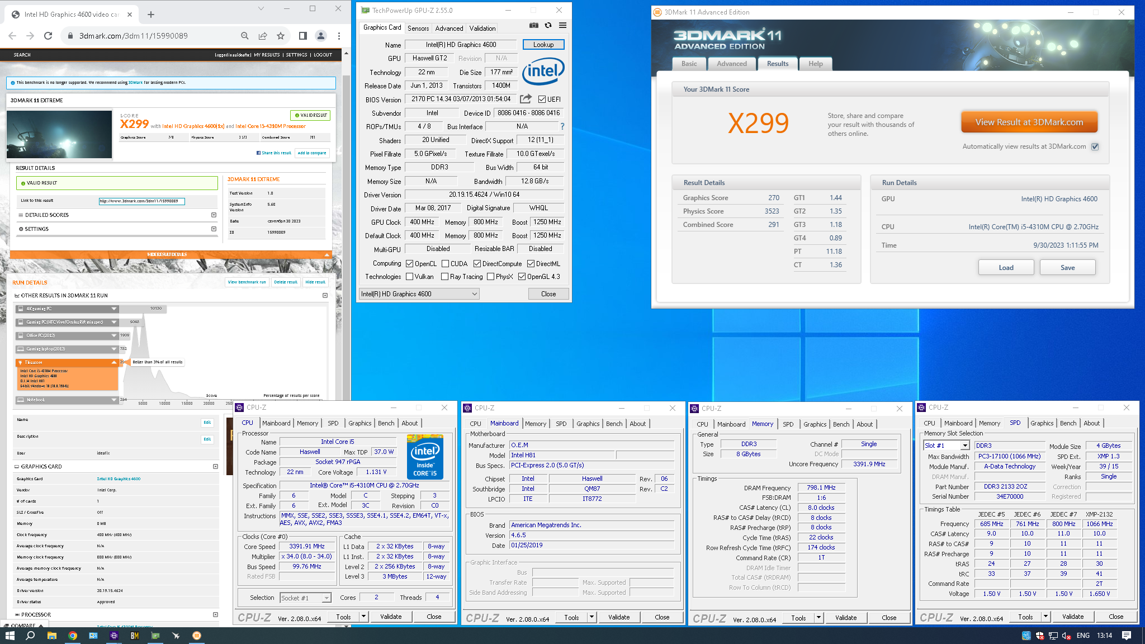Toggle the DirectML checkbox
The height and width of the screenshot is (644, 1145).
(531, 264)
